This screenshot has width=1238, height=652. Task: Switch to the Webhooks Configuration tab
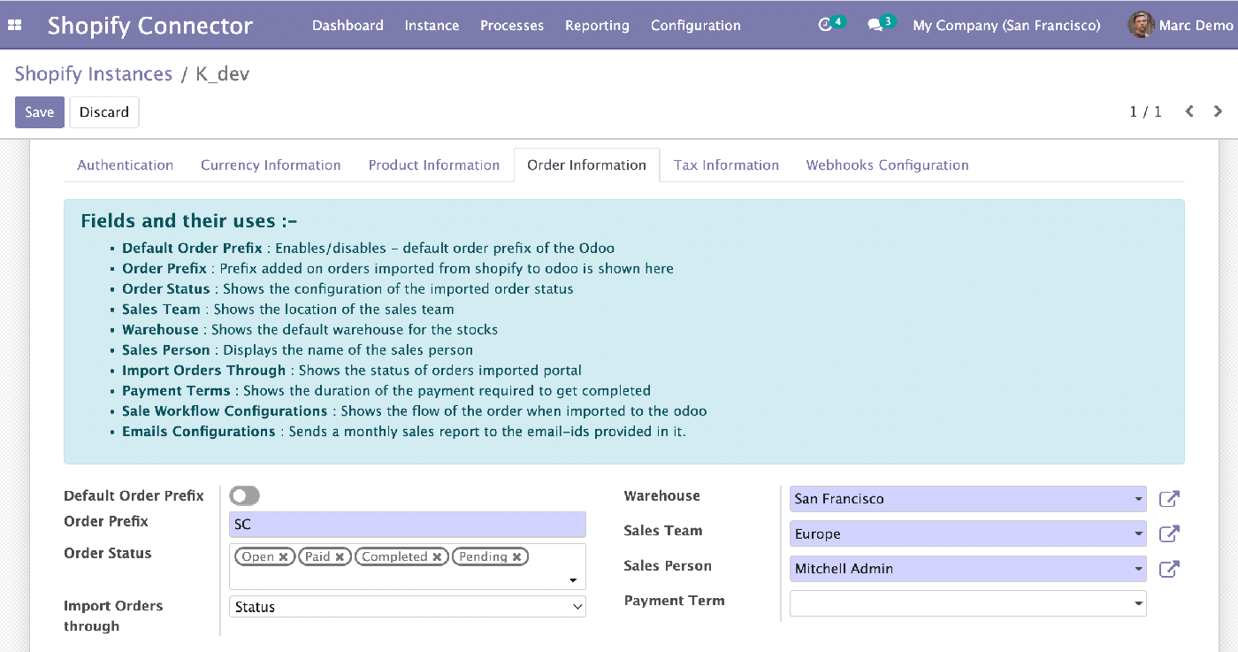coord(887,165)
